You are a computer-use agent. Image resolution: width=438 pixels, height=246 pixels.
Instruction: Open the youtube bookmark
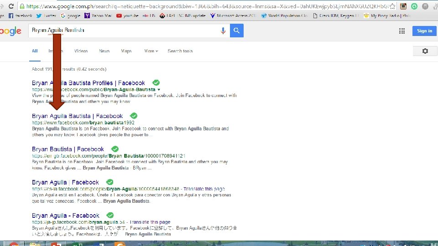coord(127,15)
